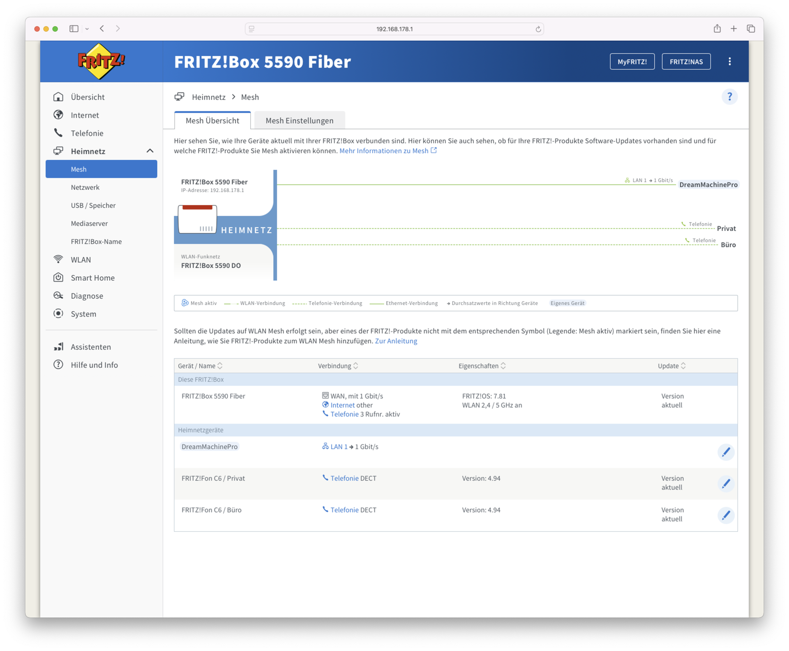The width and height of the screenshot is (789, 651).
Task: Edit FRITZ!Fon C6 / Privat entry
Action: click(x=726, y=483)
